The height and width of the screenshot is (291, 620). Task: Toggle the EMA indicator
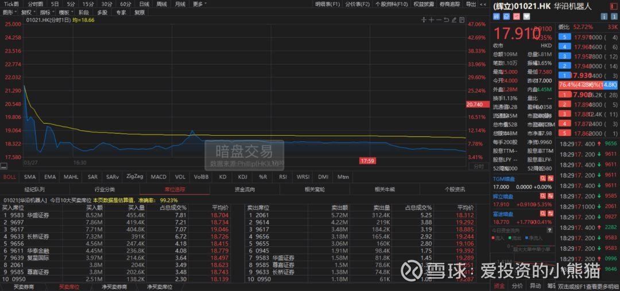coord(50,177)
